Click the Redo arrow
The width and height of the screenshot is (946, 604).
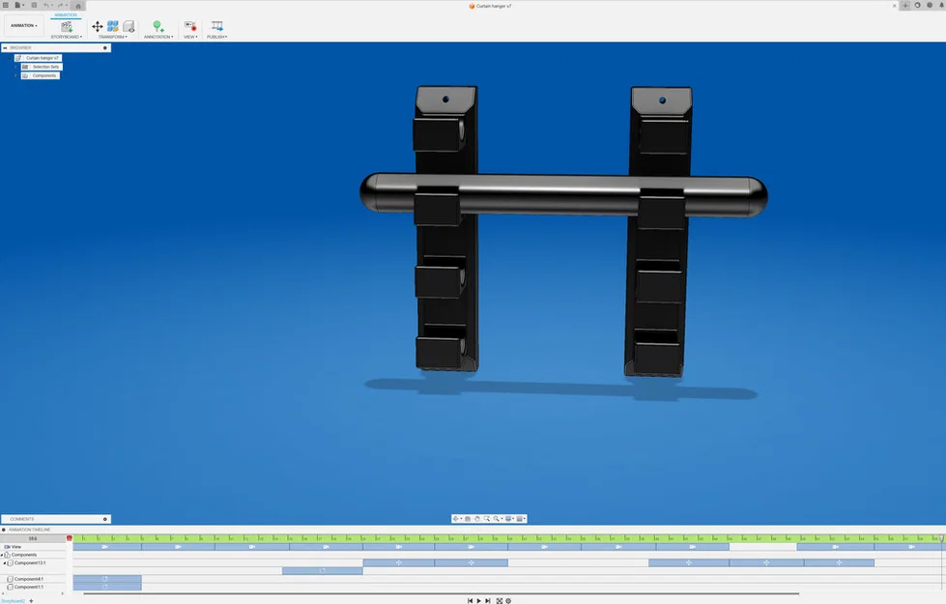(x=61, y=5)
